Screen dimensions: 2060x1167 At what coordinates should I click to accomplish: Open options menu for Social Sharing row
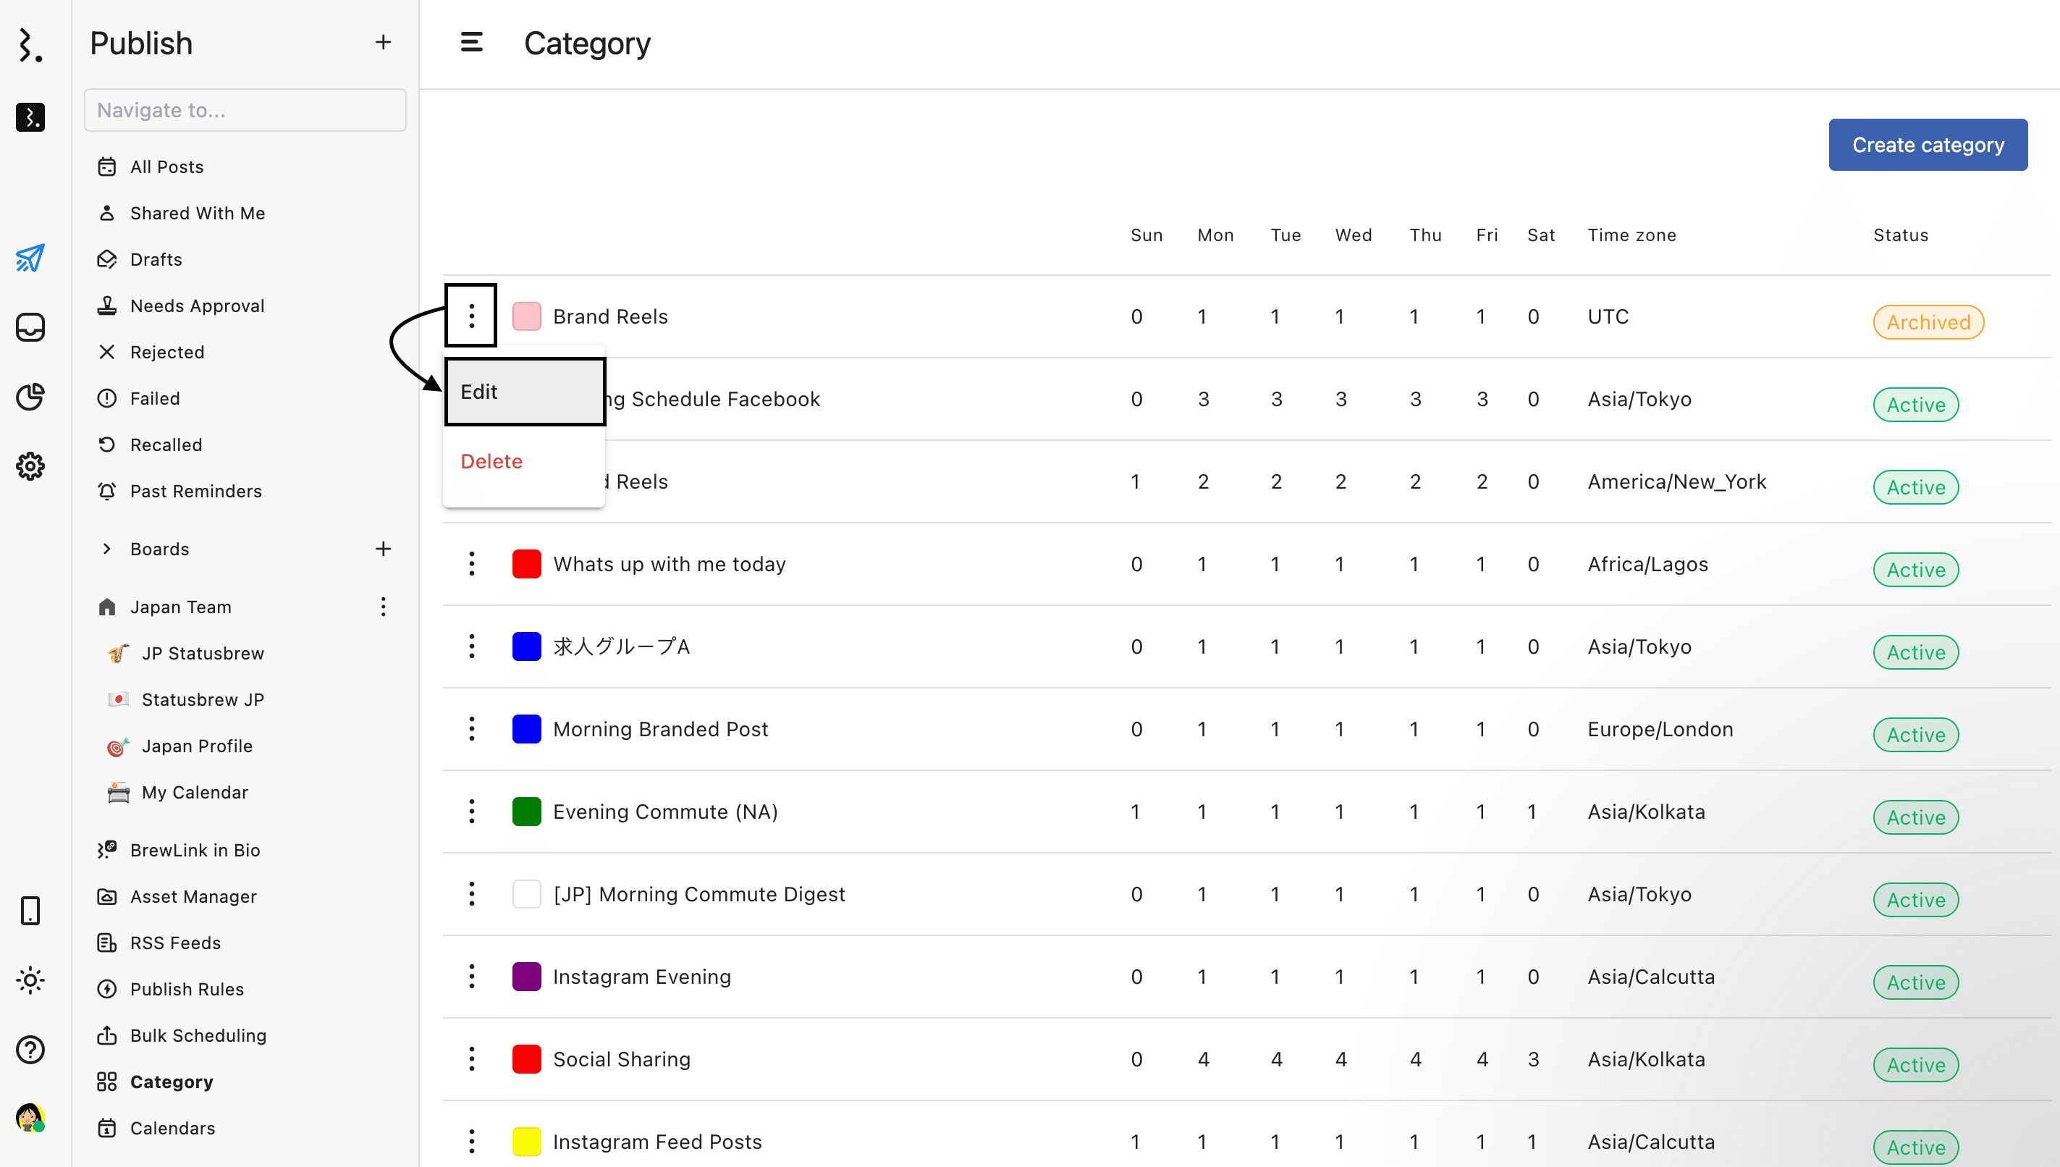click(x=471, y=1059)
